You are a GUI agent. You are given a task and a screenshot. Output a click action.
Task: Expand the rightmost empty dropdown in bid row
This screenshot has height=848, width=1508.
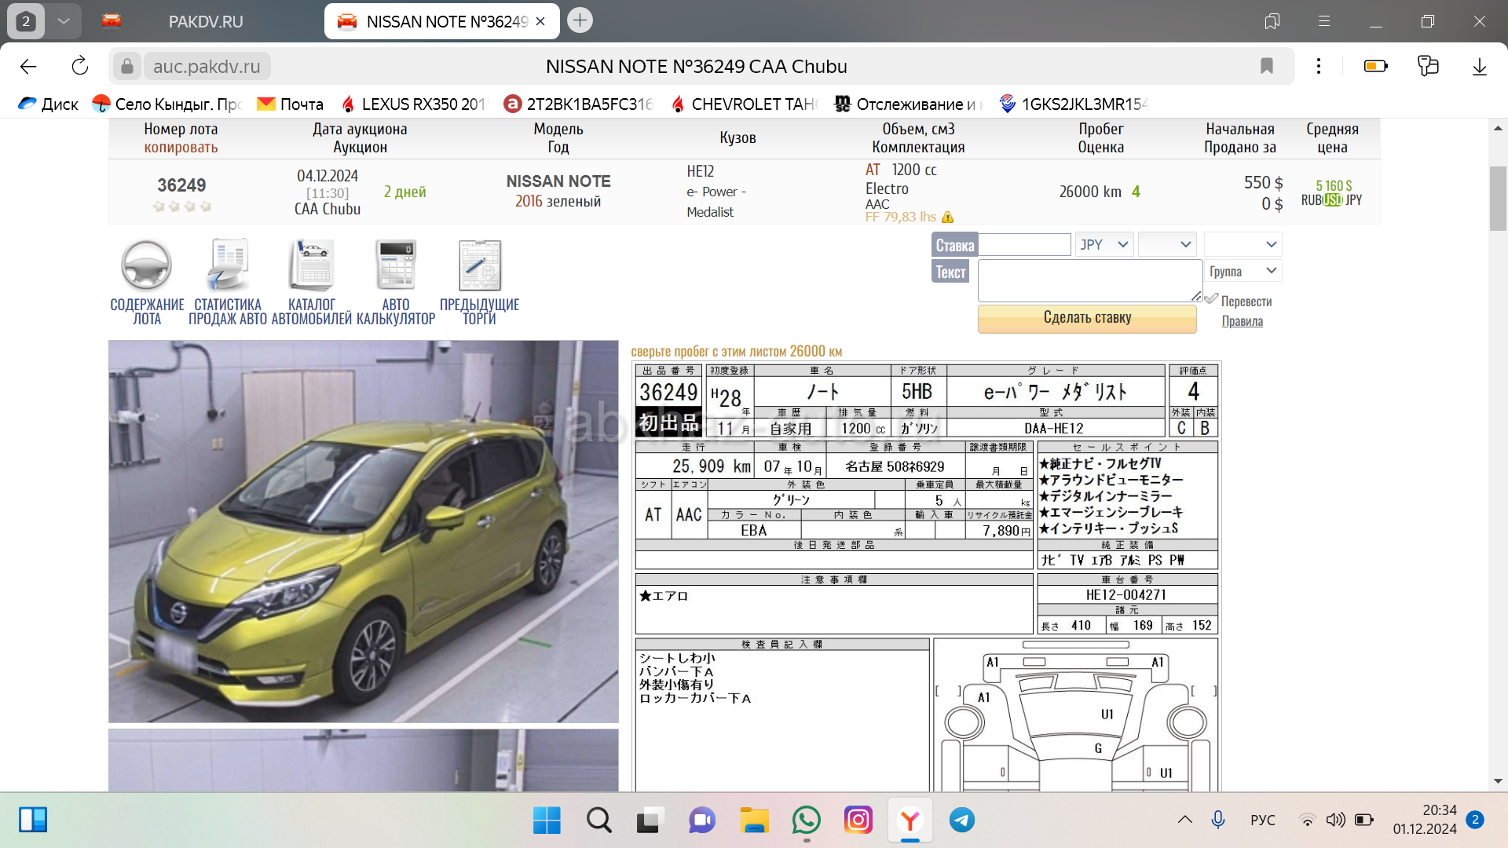[1243, 244]
